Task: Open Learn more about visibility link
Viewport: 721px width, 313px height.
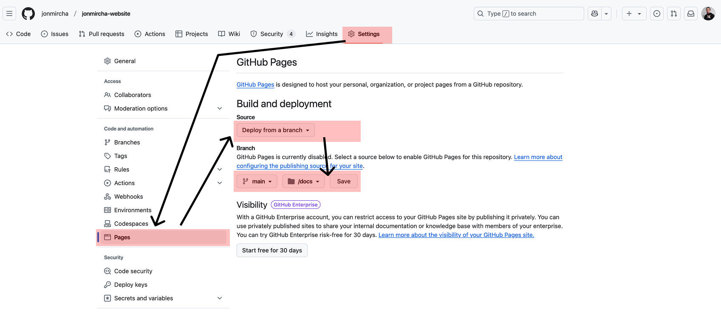Action: tap(456, 235)
